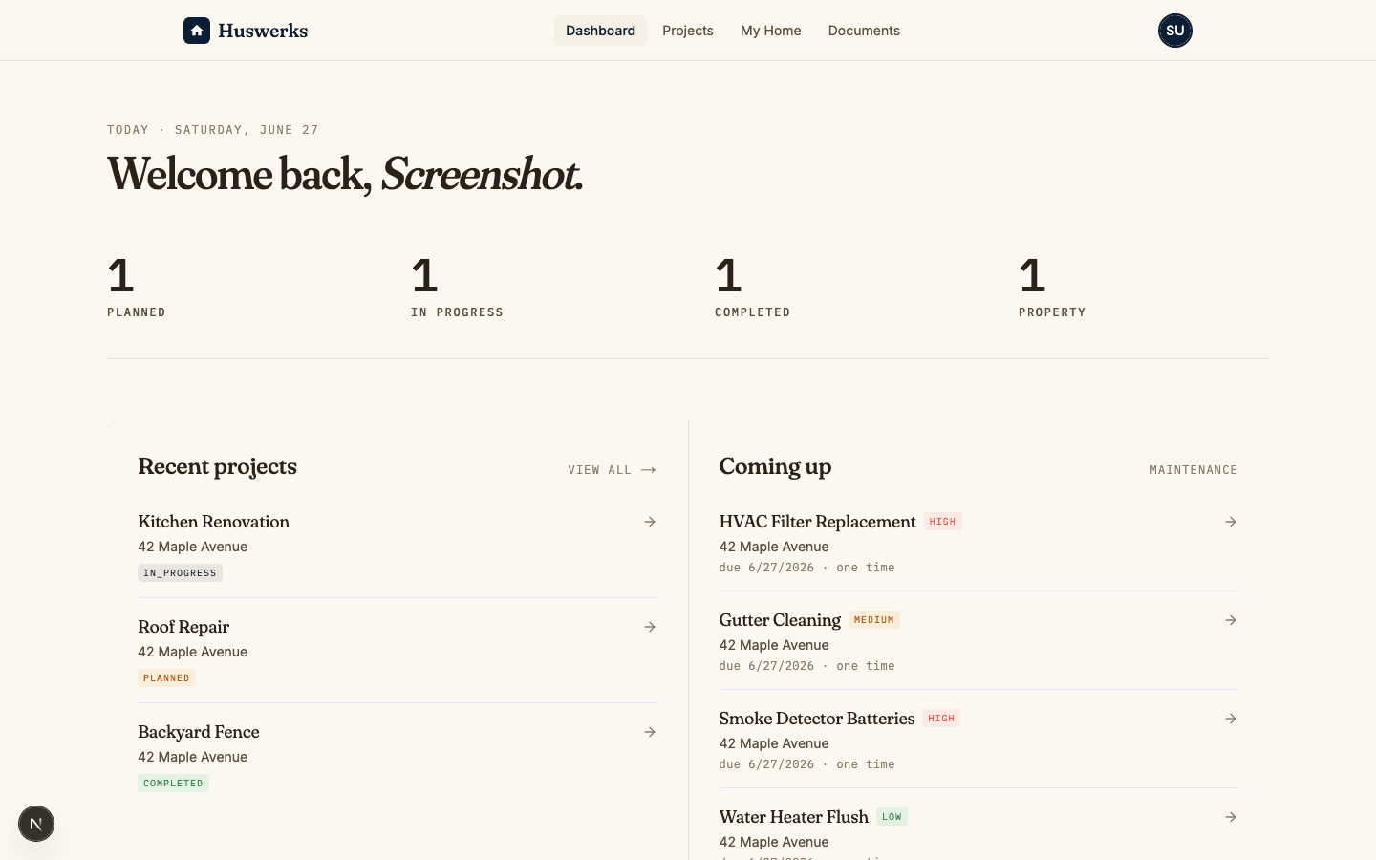Click the due date under Smoke Detector Batteries
This screenshot has width=1376, height=860.
point(806,764)
